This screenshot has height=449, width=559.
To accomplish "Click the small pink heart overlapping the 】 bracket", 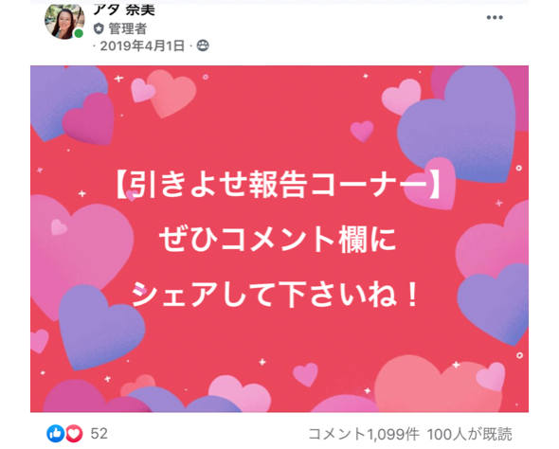I will click(x=430, y=184).
